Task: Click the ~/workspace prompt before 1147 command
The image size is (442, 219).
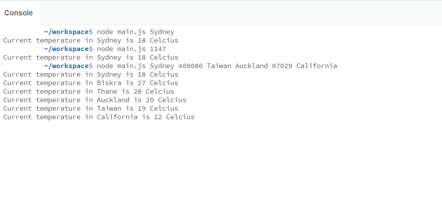Action: (66, 49)
